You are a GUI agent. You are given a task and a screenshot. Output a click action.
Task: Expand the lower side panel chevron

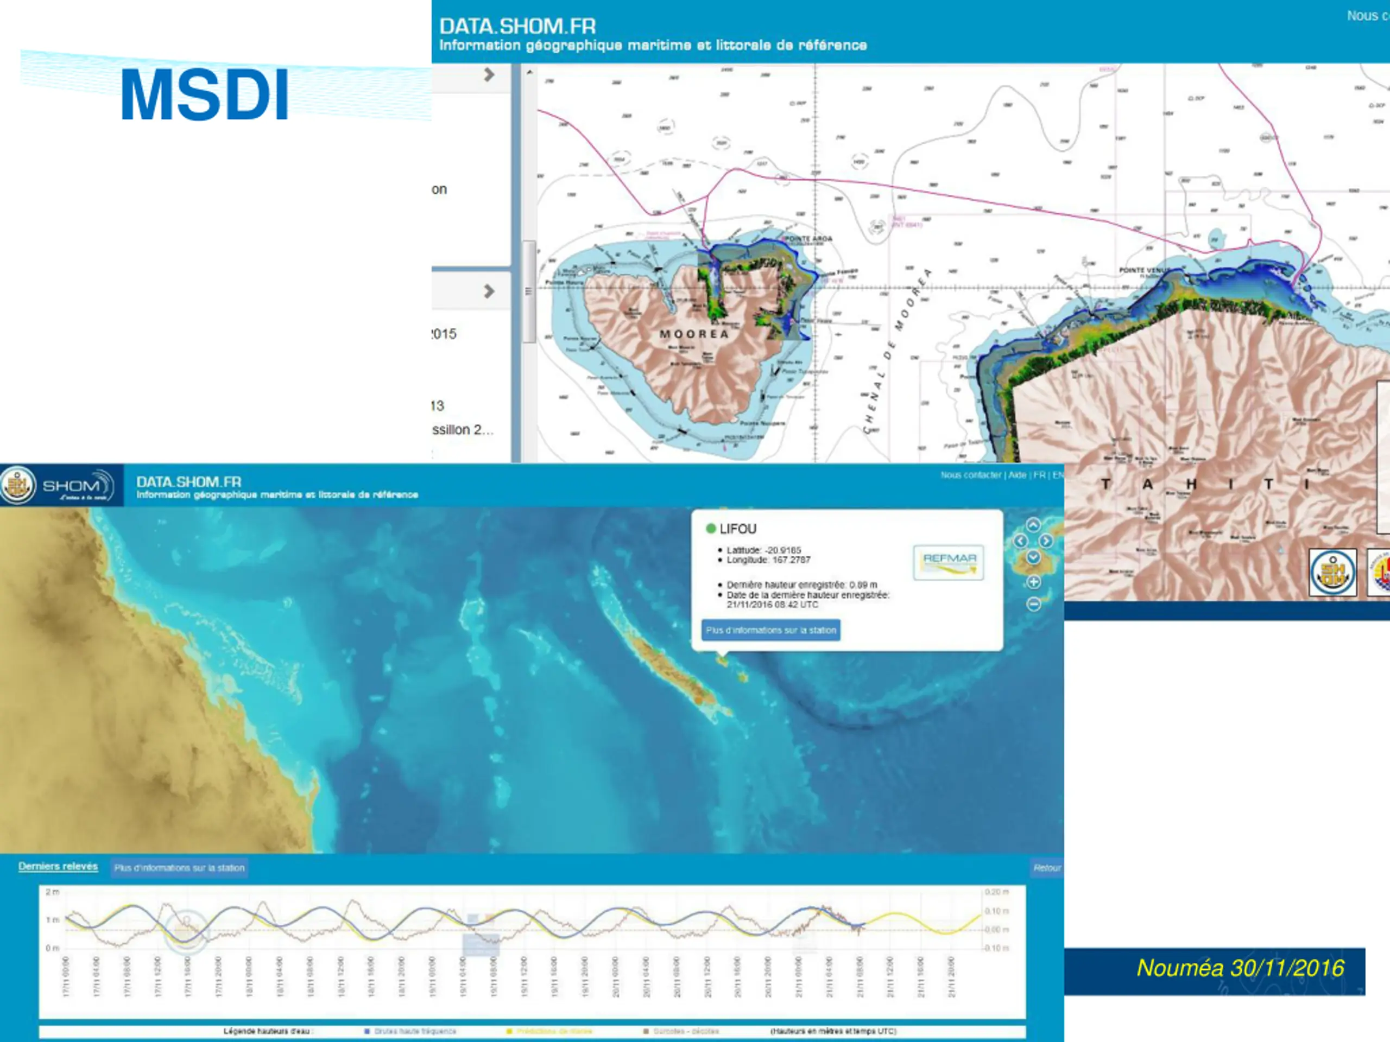490,291
